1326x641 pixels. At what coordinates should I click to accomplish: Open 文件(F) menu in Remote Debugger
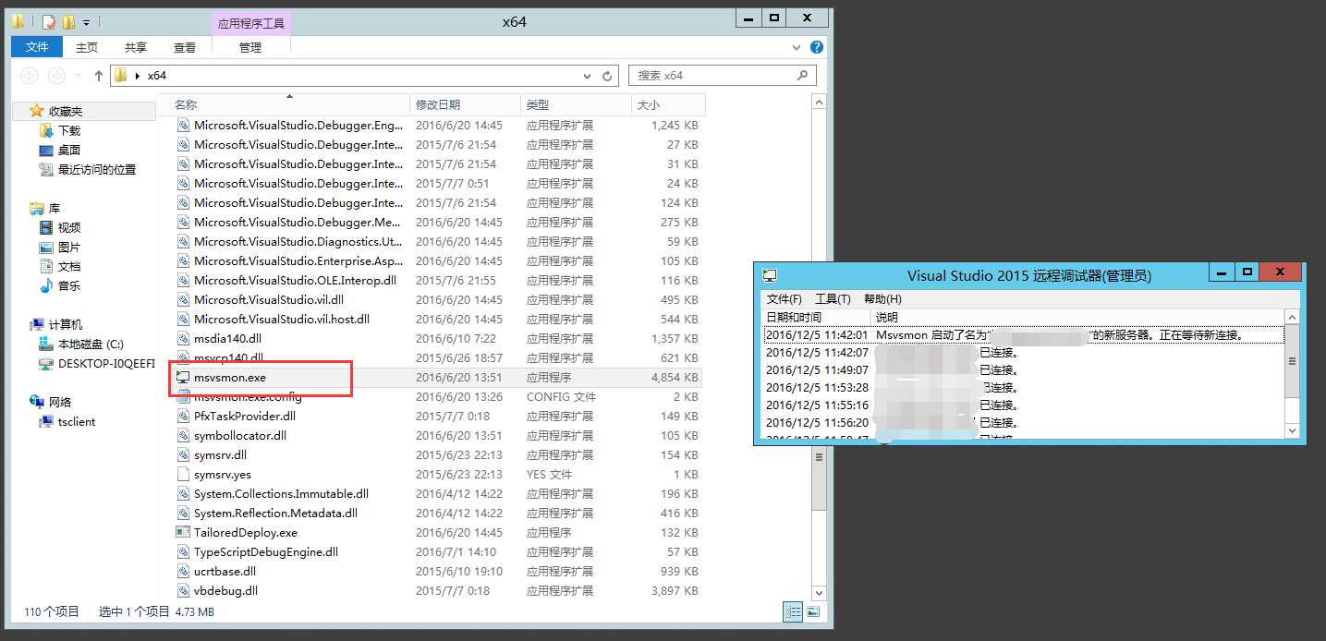click(x=784, y=299)
